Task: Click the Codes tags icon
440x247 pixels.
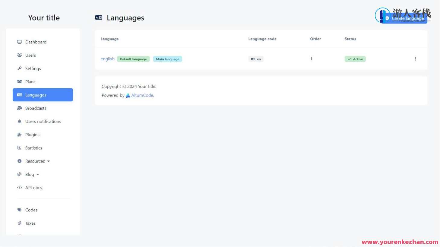Action: click(20, 210)
